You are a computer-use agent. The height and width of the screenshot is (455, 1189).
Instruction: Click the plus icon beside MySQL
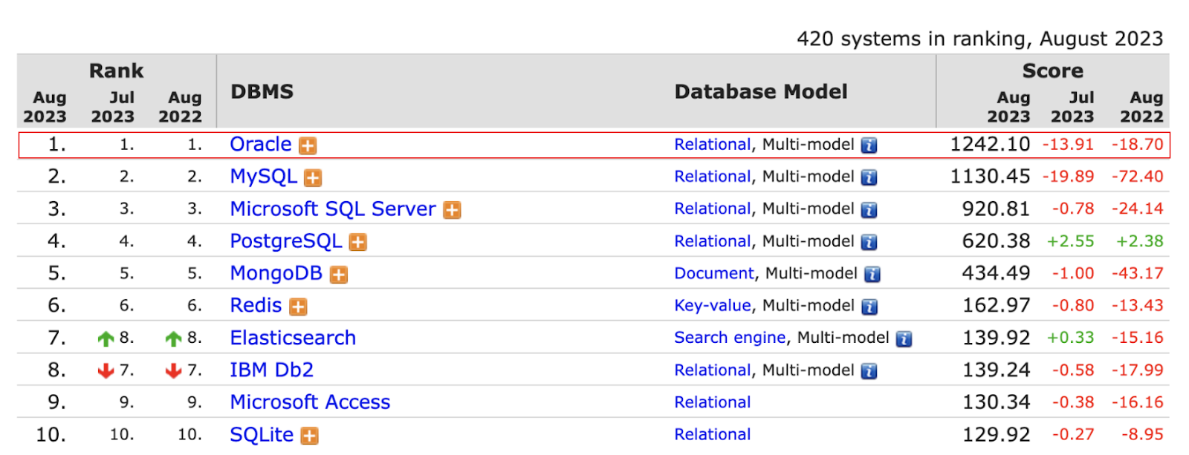click(313, 178)
